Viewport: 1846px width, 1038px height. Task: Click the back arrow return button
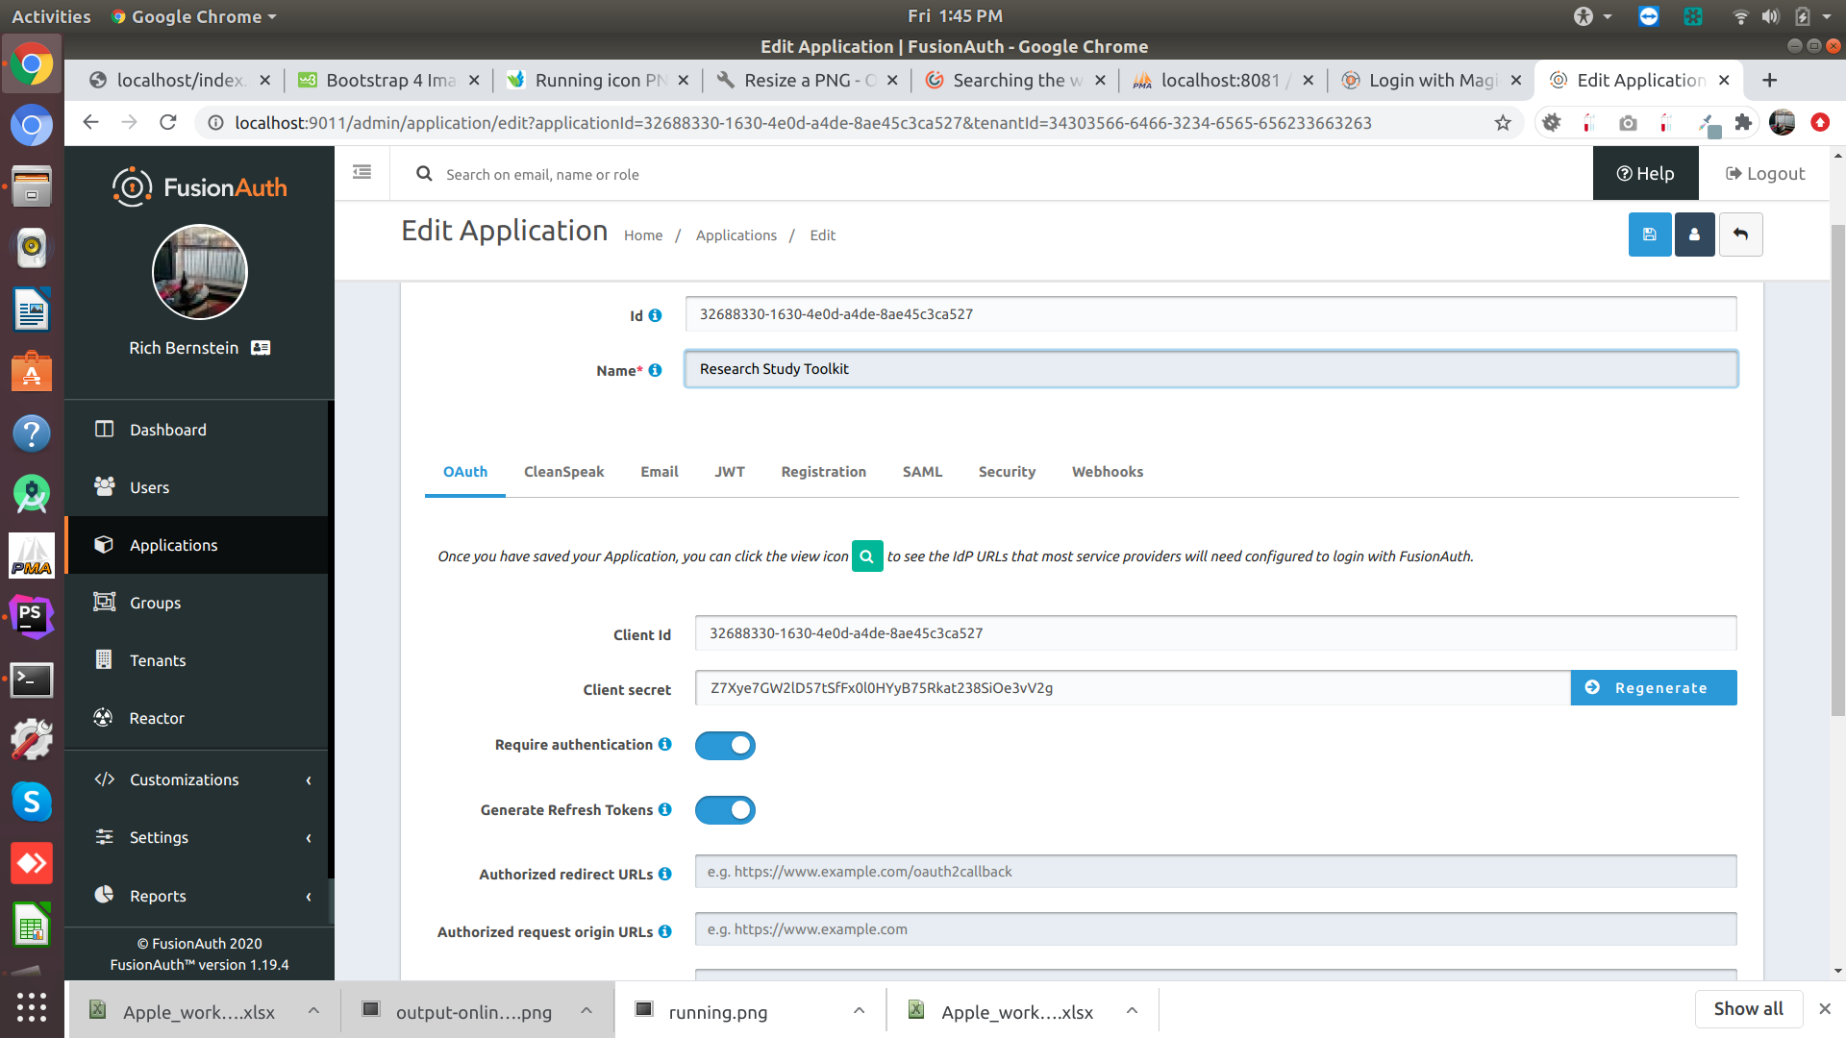click(1740, 235)
